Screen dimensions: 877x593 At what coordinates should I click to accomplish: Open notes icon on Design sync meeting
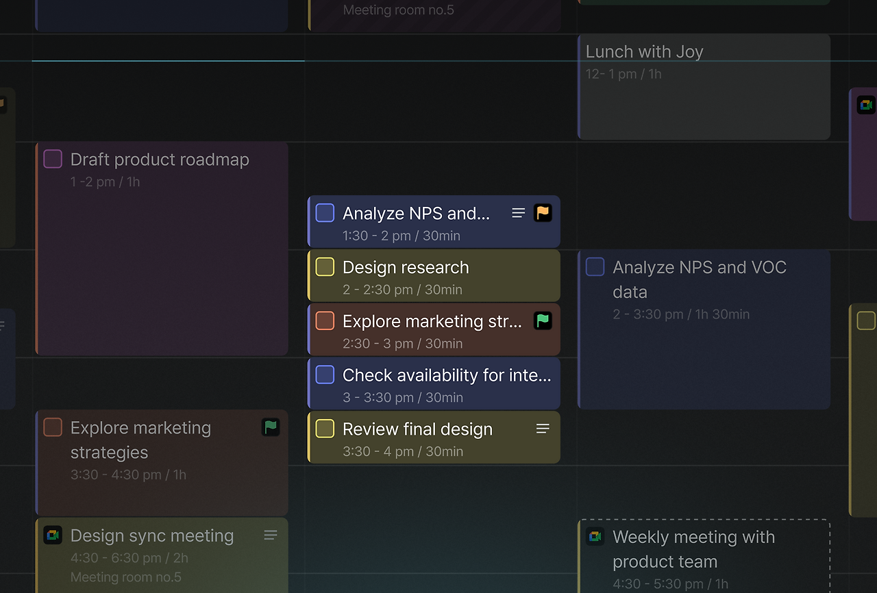click(271, 535)
